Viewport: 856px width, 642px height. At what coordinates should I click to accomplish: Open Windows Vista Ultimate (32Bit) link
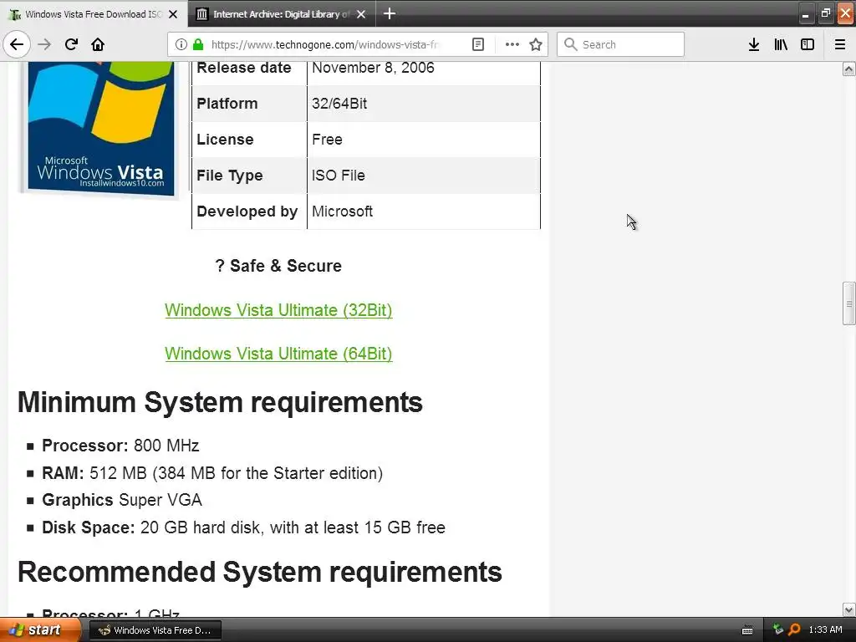point(278,310)
